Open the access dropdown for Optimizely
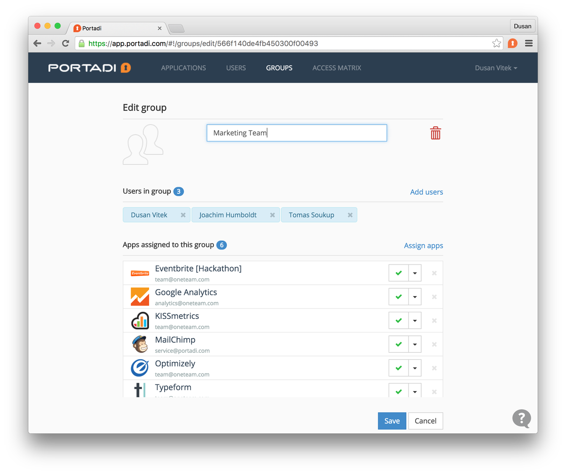Image resolution: width=566 pixels, height=474 pixels. (x=415, y=368)
